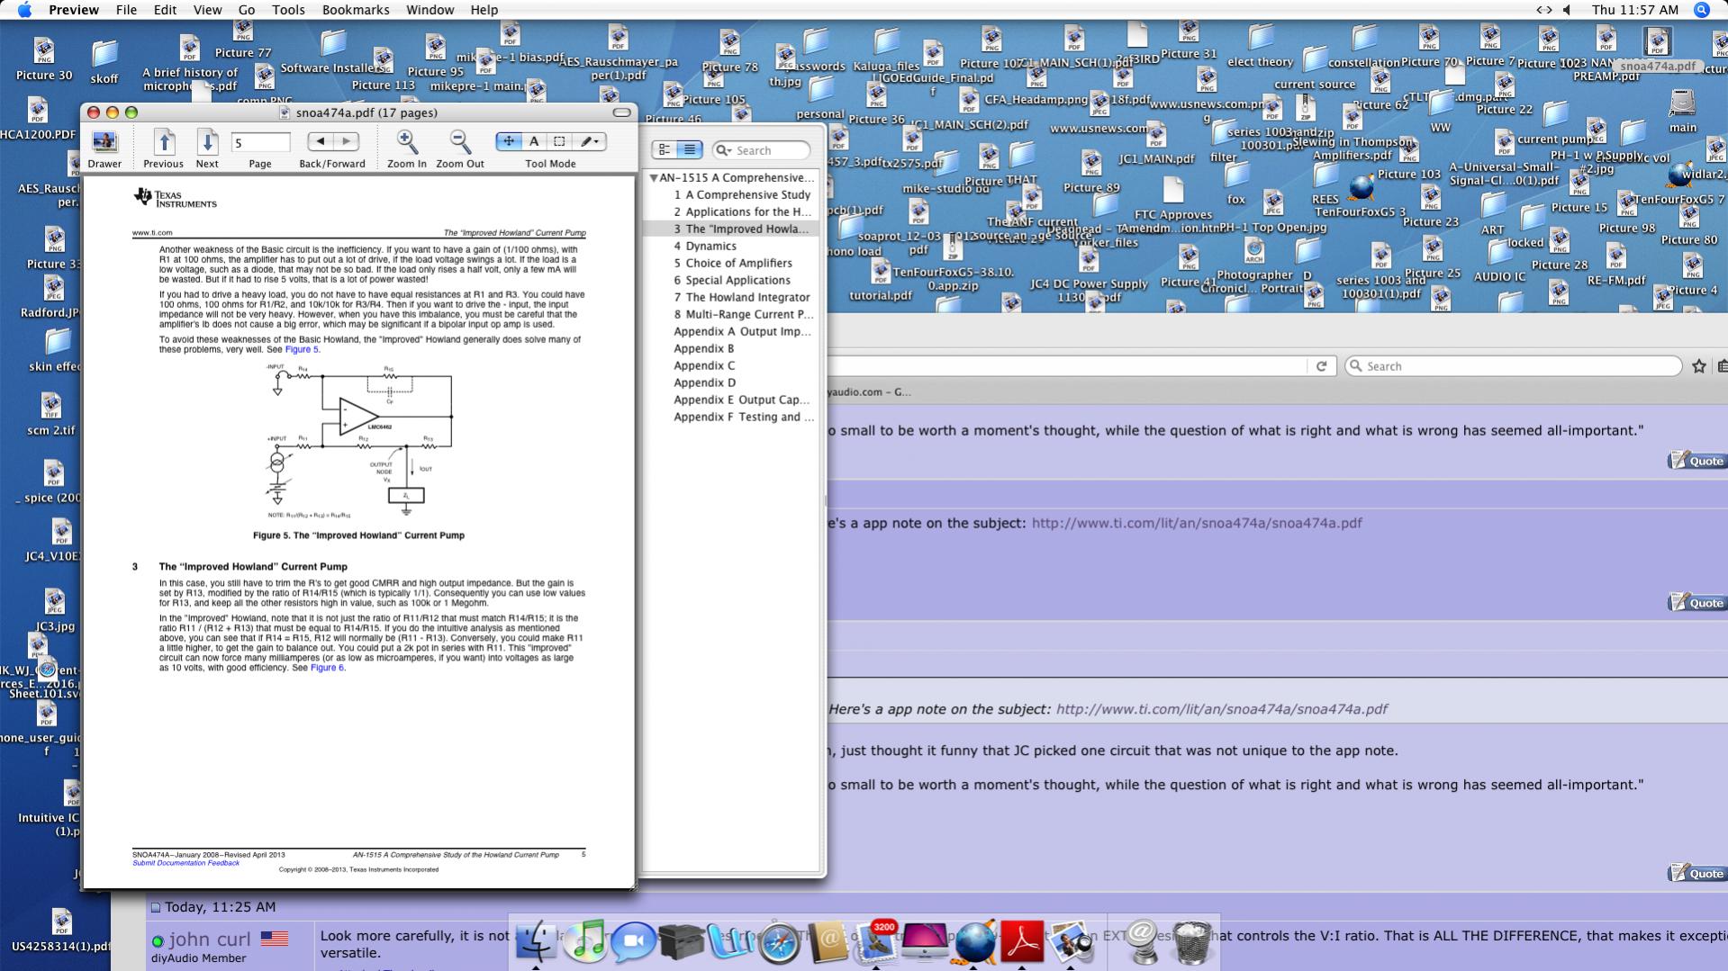The width and height of the screenshot is (1728, 971).
Task: Open first snoa474a.pdf link in forum post
Action: [1197, 523]
